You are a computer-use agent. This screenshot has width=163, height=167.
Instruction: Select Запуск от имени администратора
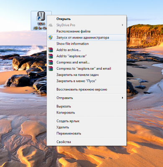tap(87, 38)
